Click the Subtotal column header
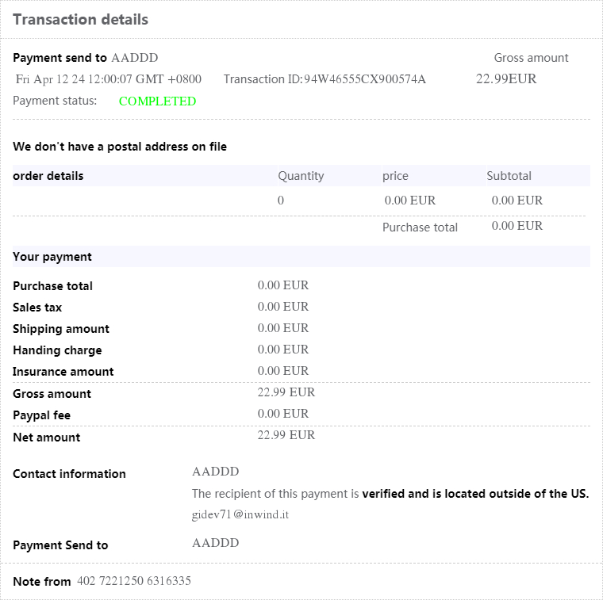The width and height of the screenshot is (603, 600). coord(509,176)
